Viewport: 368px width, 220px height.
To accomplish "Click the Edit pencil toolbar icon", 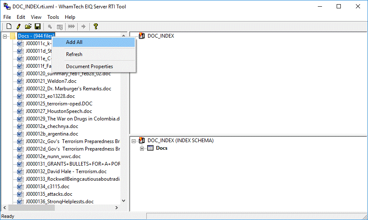I will point(18,26).
